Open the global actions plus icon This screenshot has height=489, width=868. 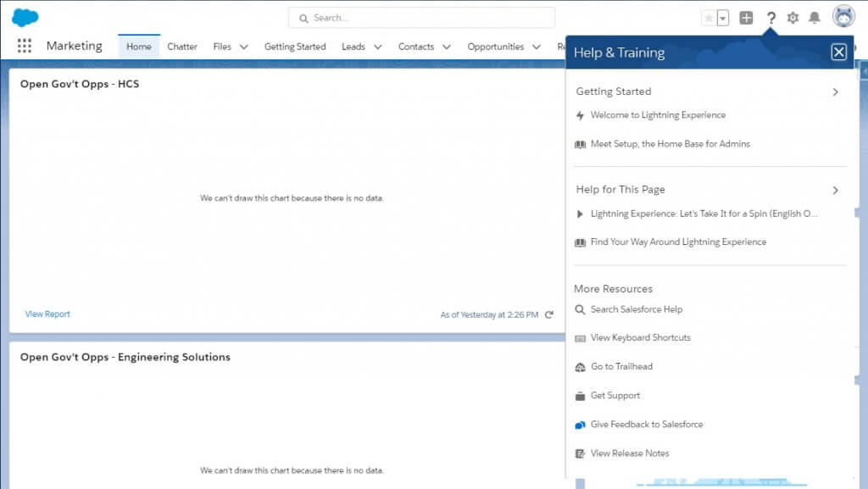pyautogui.click(x=746, y=18)
